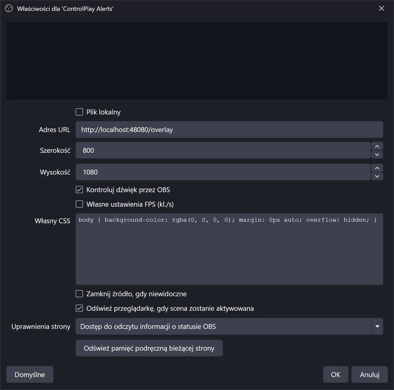Focus the 'Szerokość' value field

pyautogui.click(x=223, y=150)
